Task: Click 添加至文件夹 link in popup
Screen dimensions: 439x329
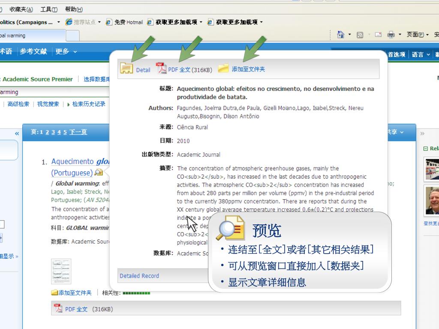Action: (x=248, y=69)
